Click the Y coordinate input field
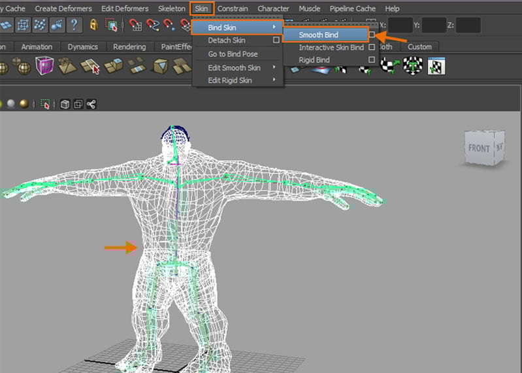Screen dimensions: 522x373 [x=433, y=25]
